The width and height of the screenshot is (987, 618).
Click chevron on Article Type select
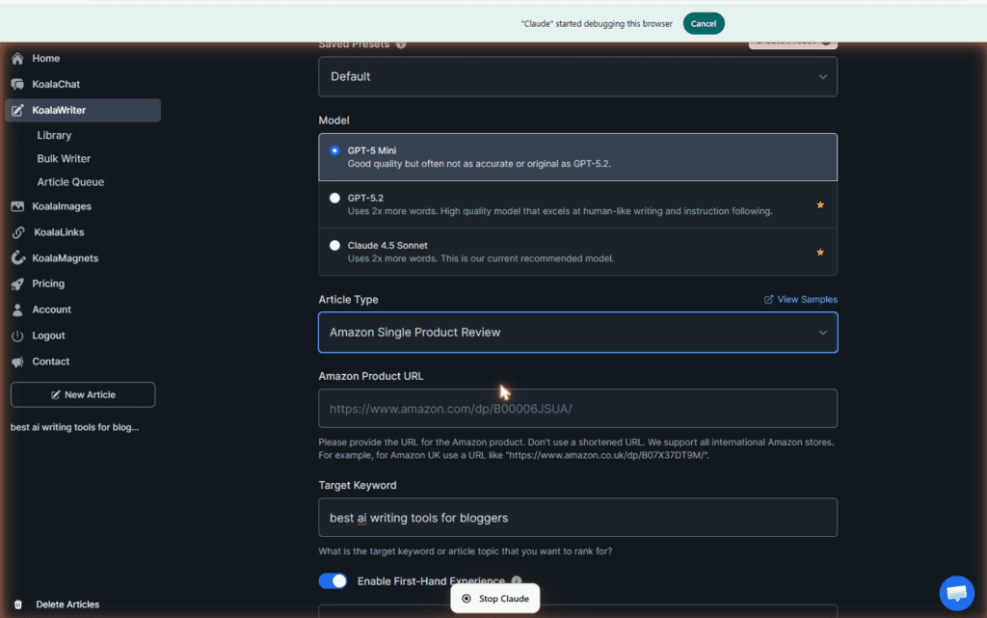point(823,333)
